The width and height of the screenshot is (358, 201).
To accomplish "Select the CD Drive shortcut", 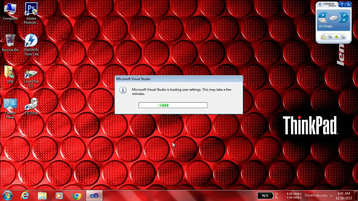I will click(x=31, y=106).
